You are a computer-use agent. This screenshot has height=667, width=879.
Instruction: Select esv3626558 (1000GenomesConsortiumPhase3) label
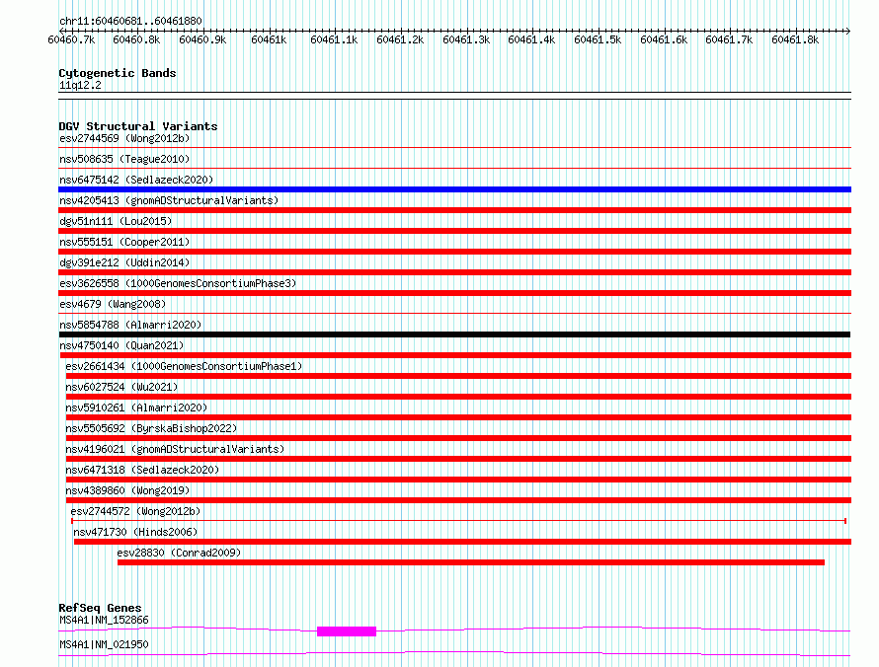pyautogui.click(x=178, y=283)
